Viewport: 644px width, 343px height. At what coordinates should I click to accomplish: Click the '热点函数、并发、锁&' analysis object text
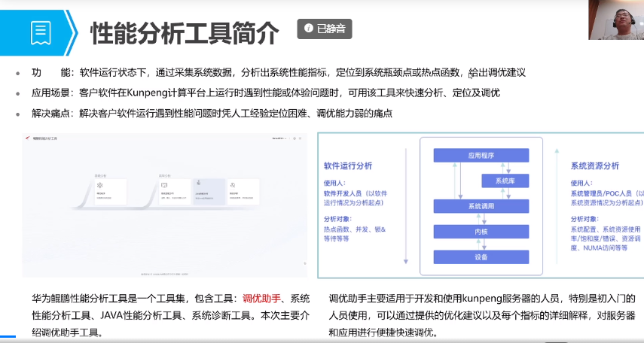(x=355, y=229)
